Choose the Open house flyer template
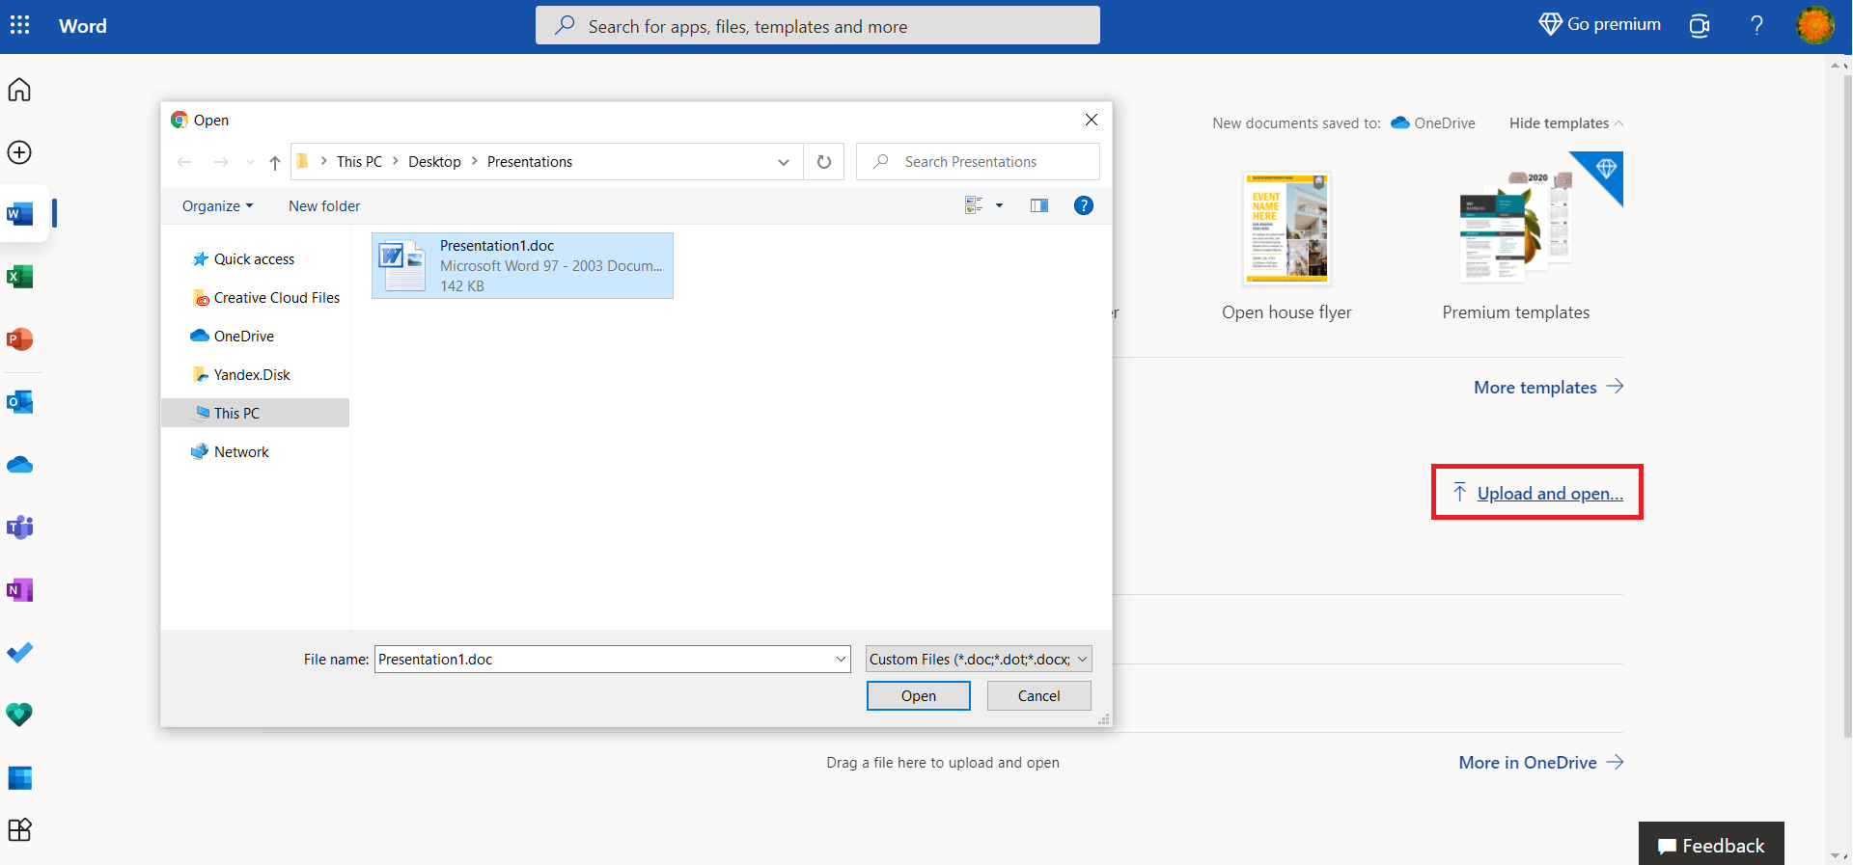The height and width of the screenshot is (865, 1853). pyautogui.click(x=1286, y=230)
